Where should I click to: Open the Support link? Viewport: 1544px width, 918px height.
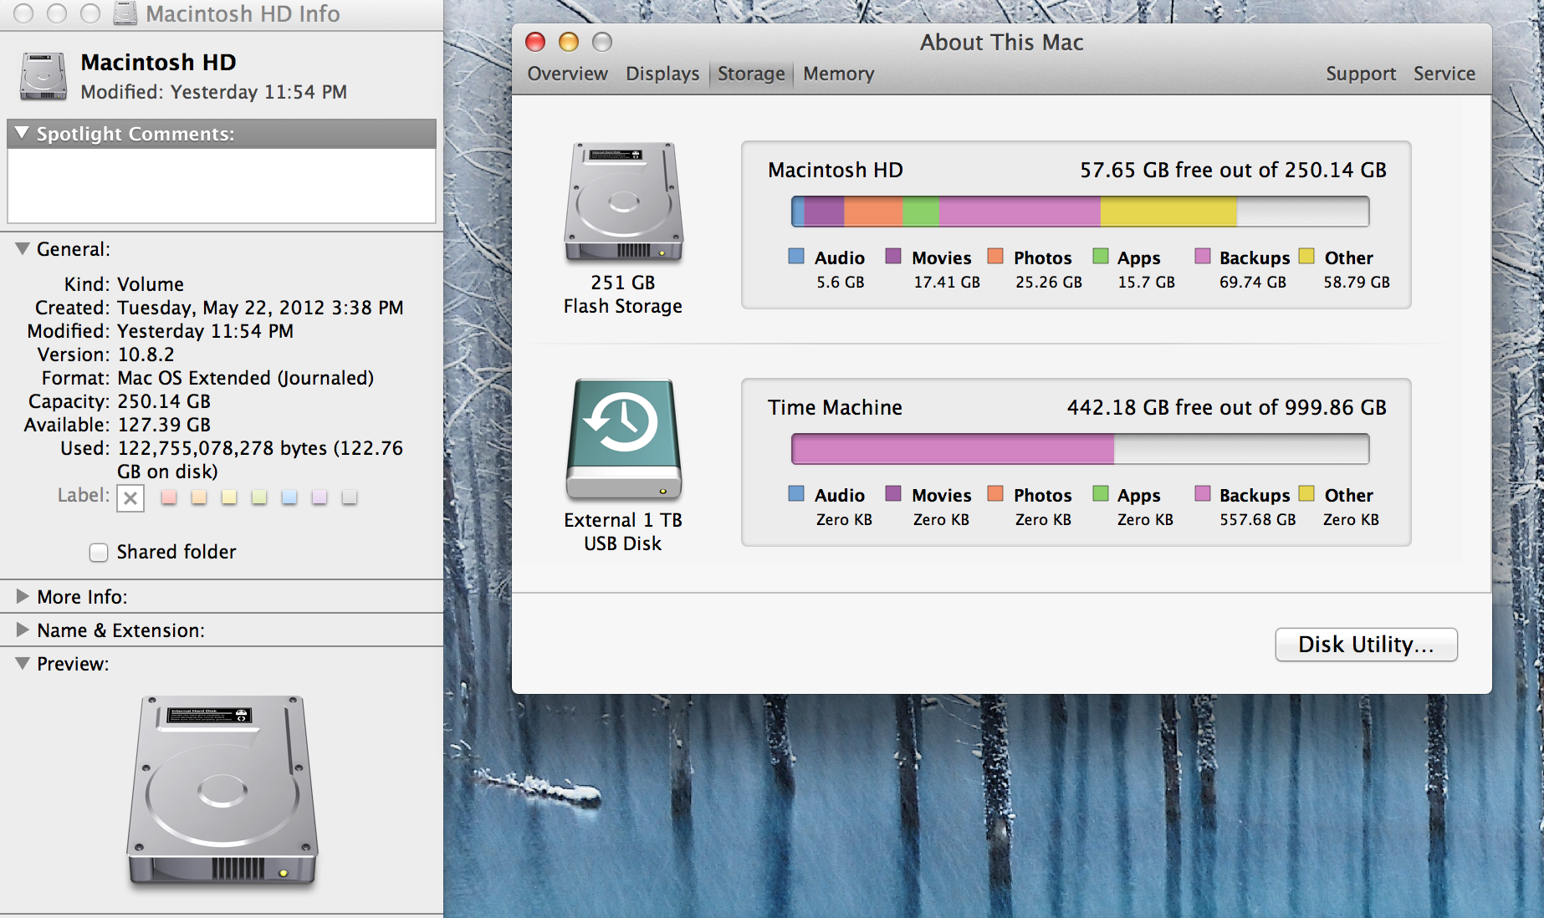(x=1361, y=74)
